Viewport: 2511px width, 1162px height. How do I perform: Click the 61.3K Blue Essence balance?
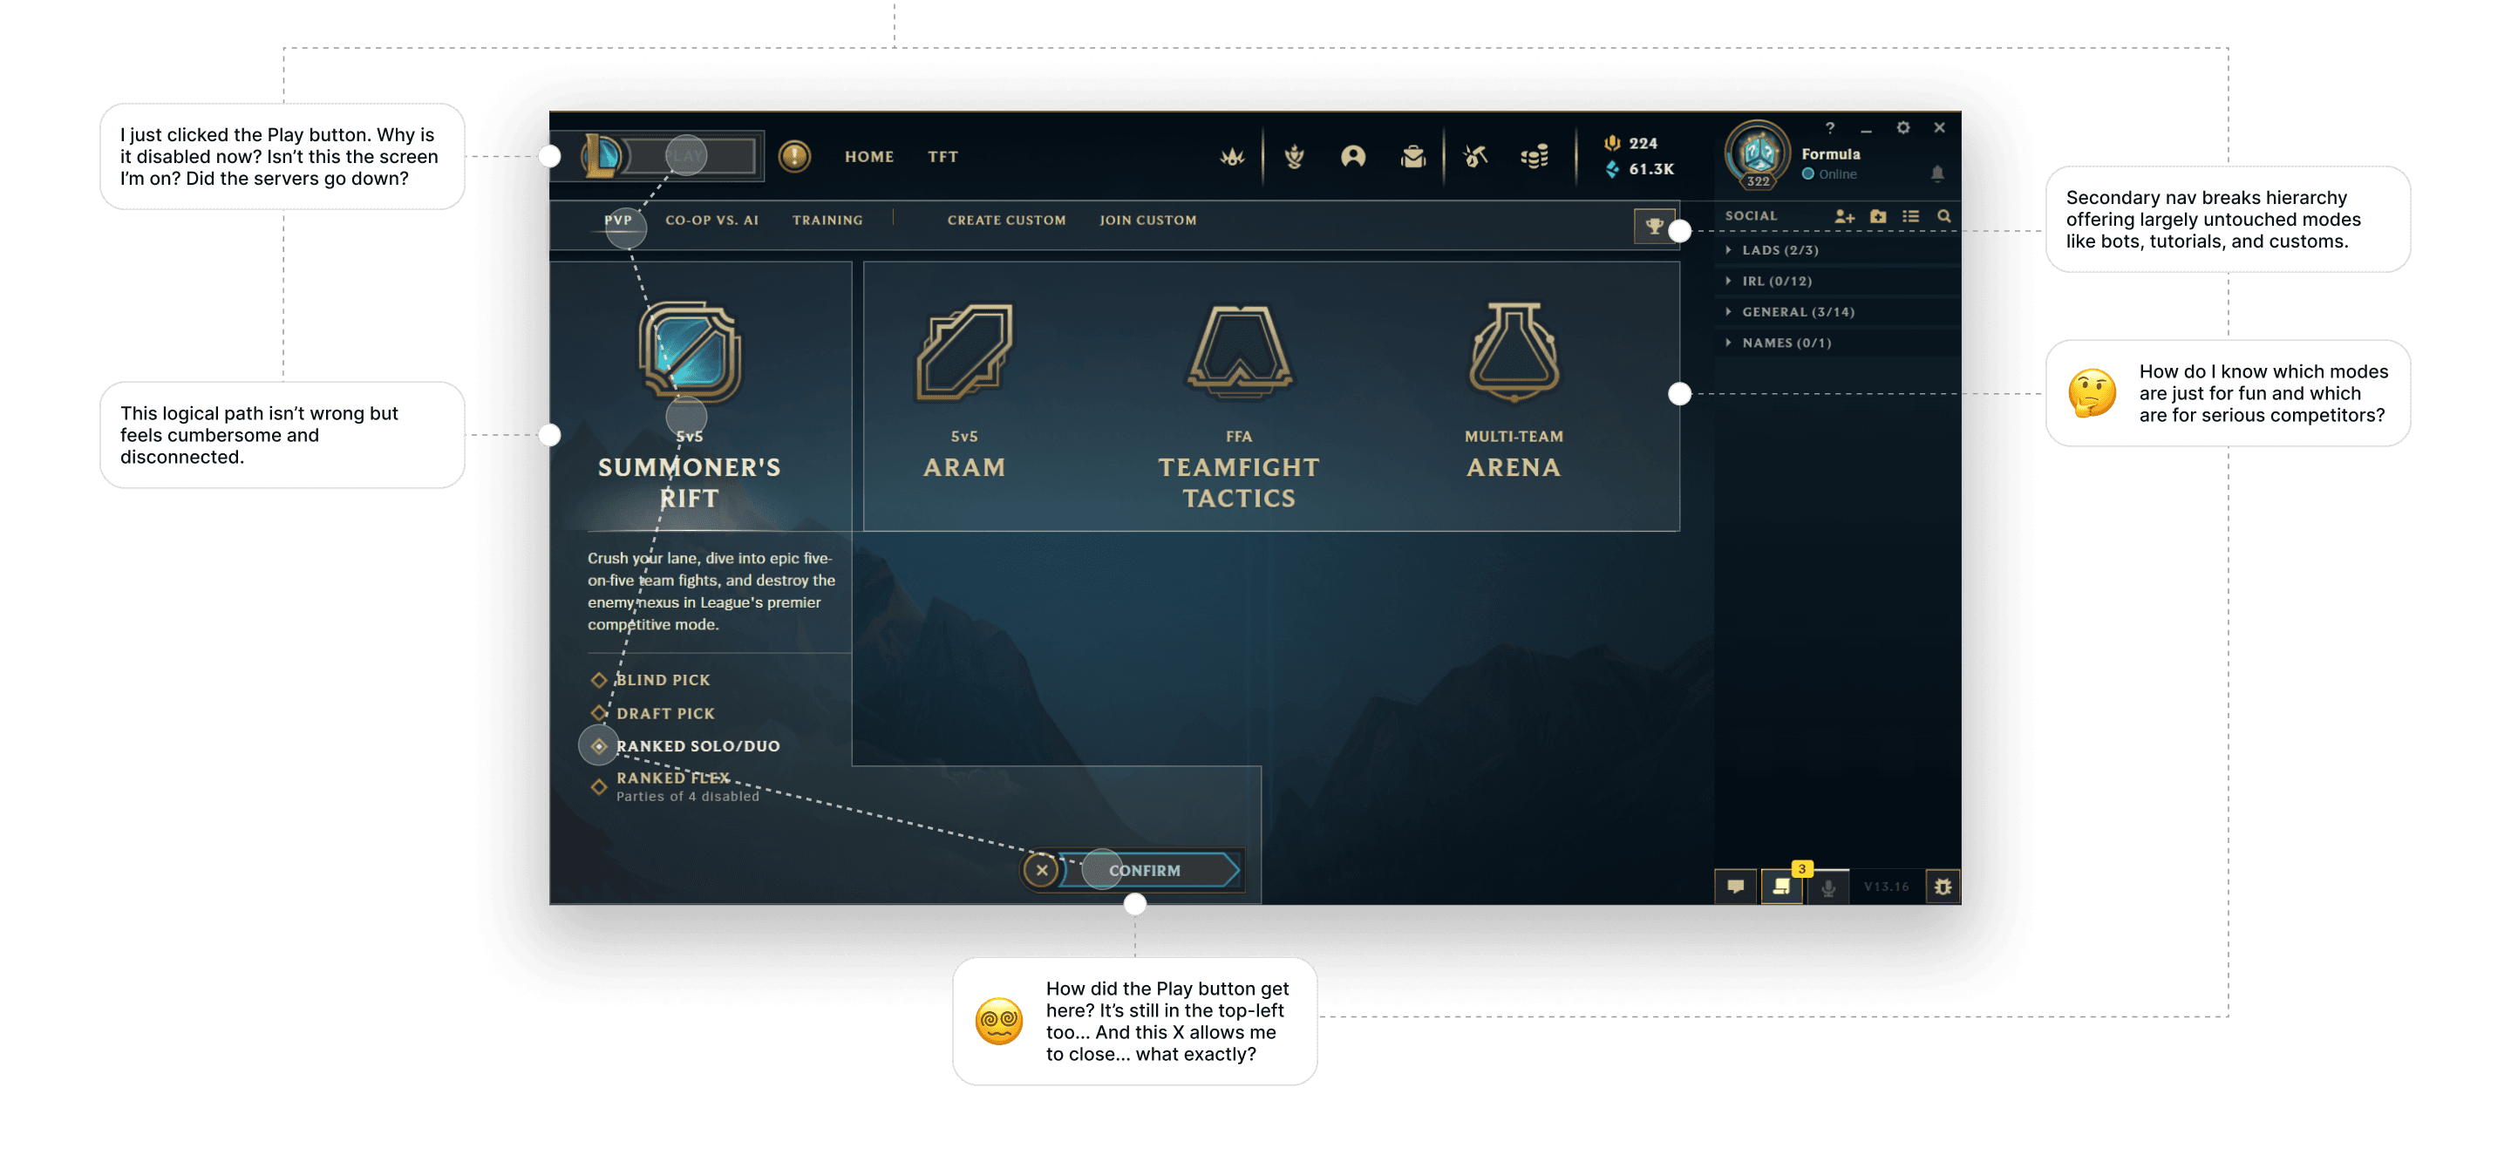pos(1651,168)
